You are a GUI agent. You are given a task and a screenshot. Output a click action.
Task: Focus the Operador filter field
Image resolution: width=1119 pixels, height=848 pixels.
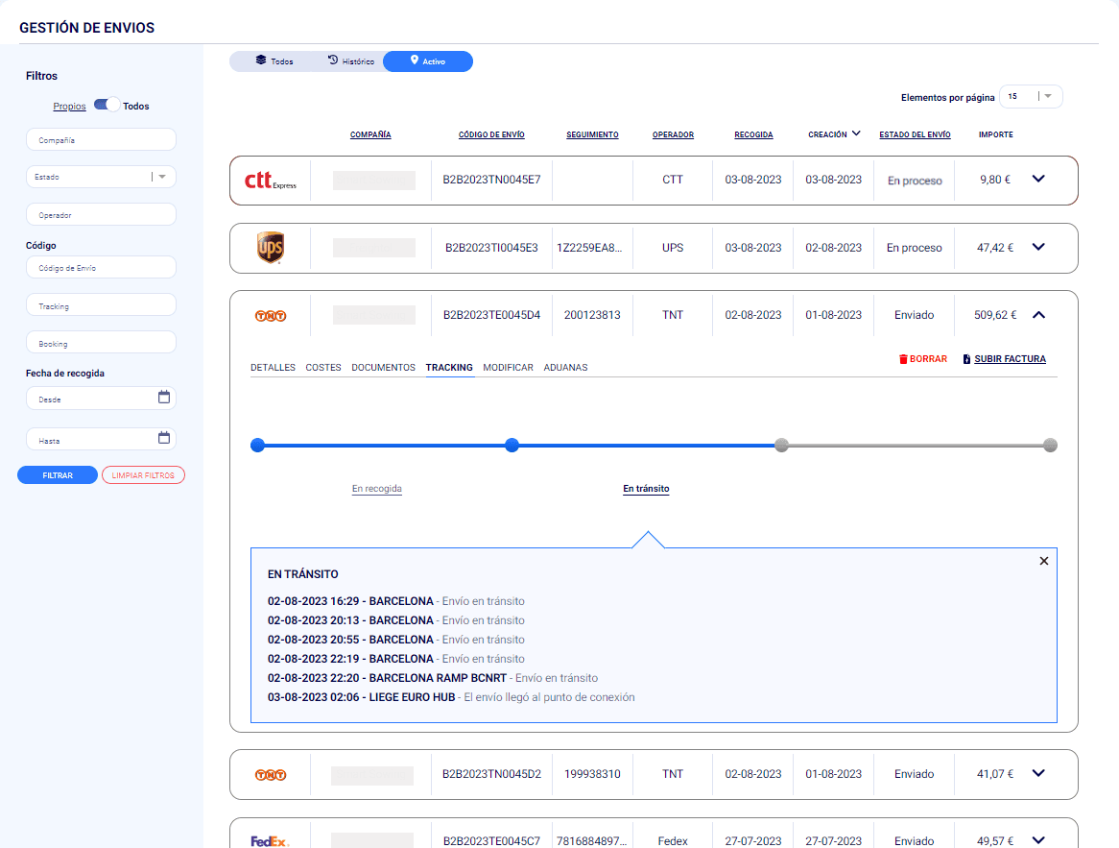pyautogui.click(x=102, y=214)
